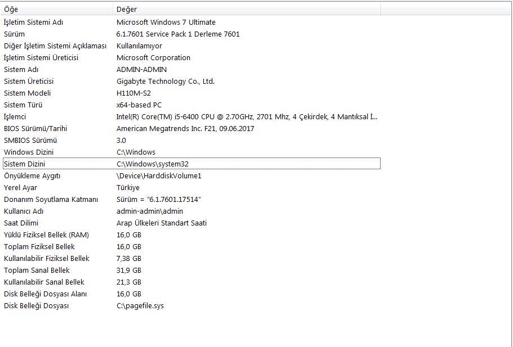Select the Toplam Fiziksel Bellek label
The width and height of the screenshot is (513, 347).
click(39, 247)
